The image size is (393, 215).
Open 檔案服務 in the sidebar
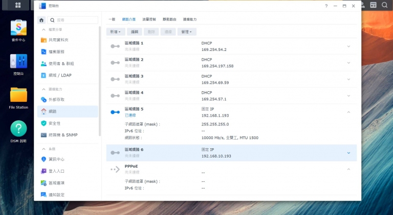pyautogui.click(x=68, y=51)
